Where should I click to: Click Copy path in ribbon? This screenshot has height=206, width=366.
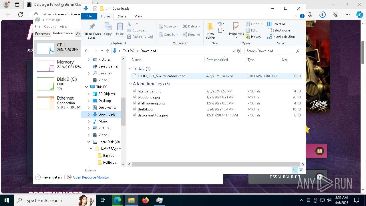(137, 30)
